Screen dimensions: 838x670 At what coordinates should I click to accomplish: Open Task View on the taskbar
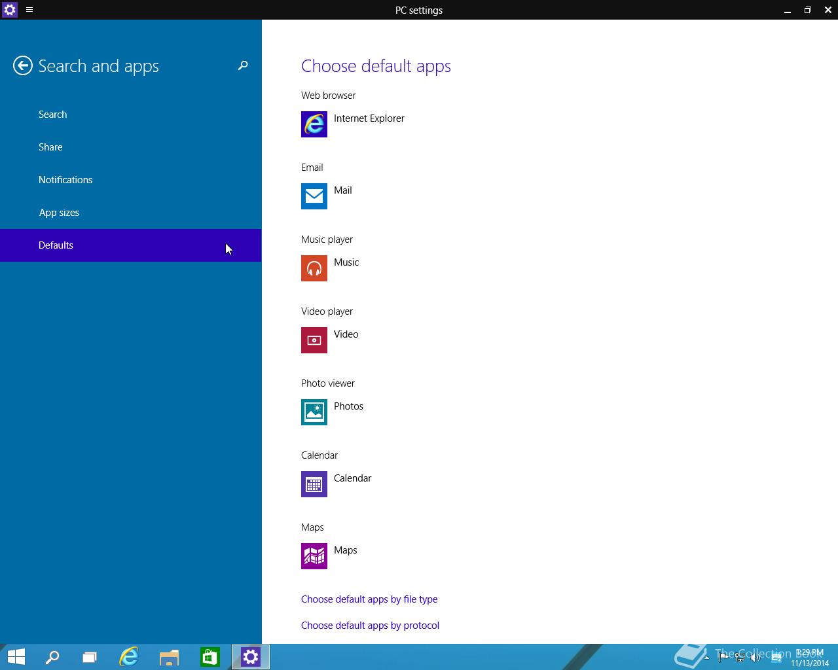click(x=89, y=657)
